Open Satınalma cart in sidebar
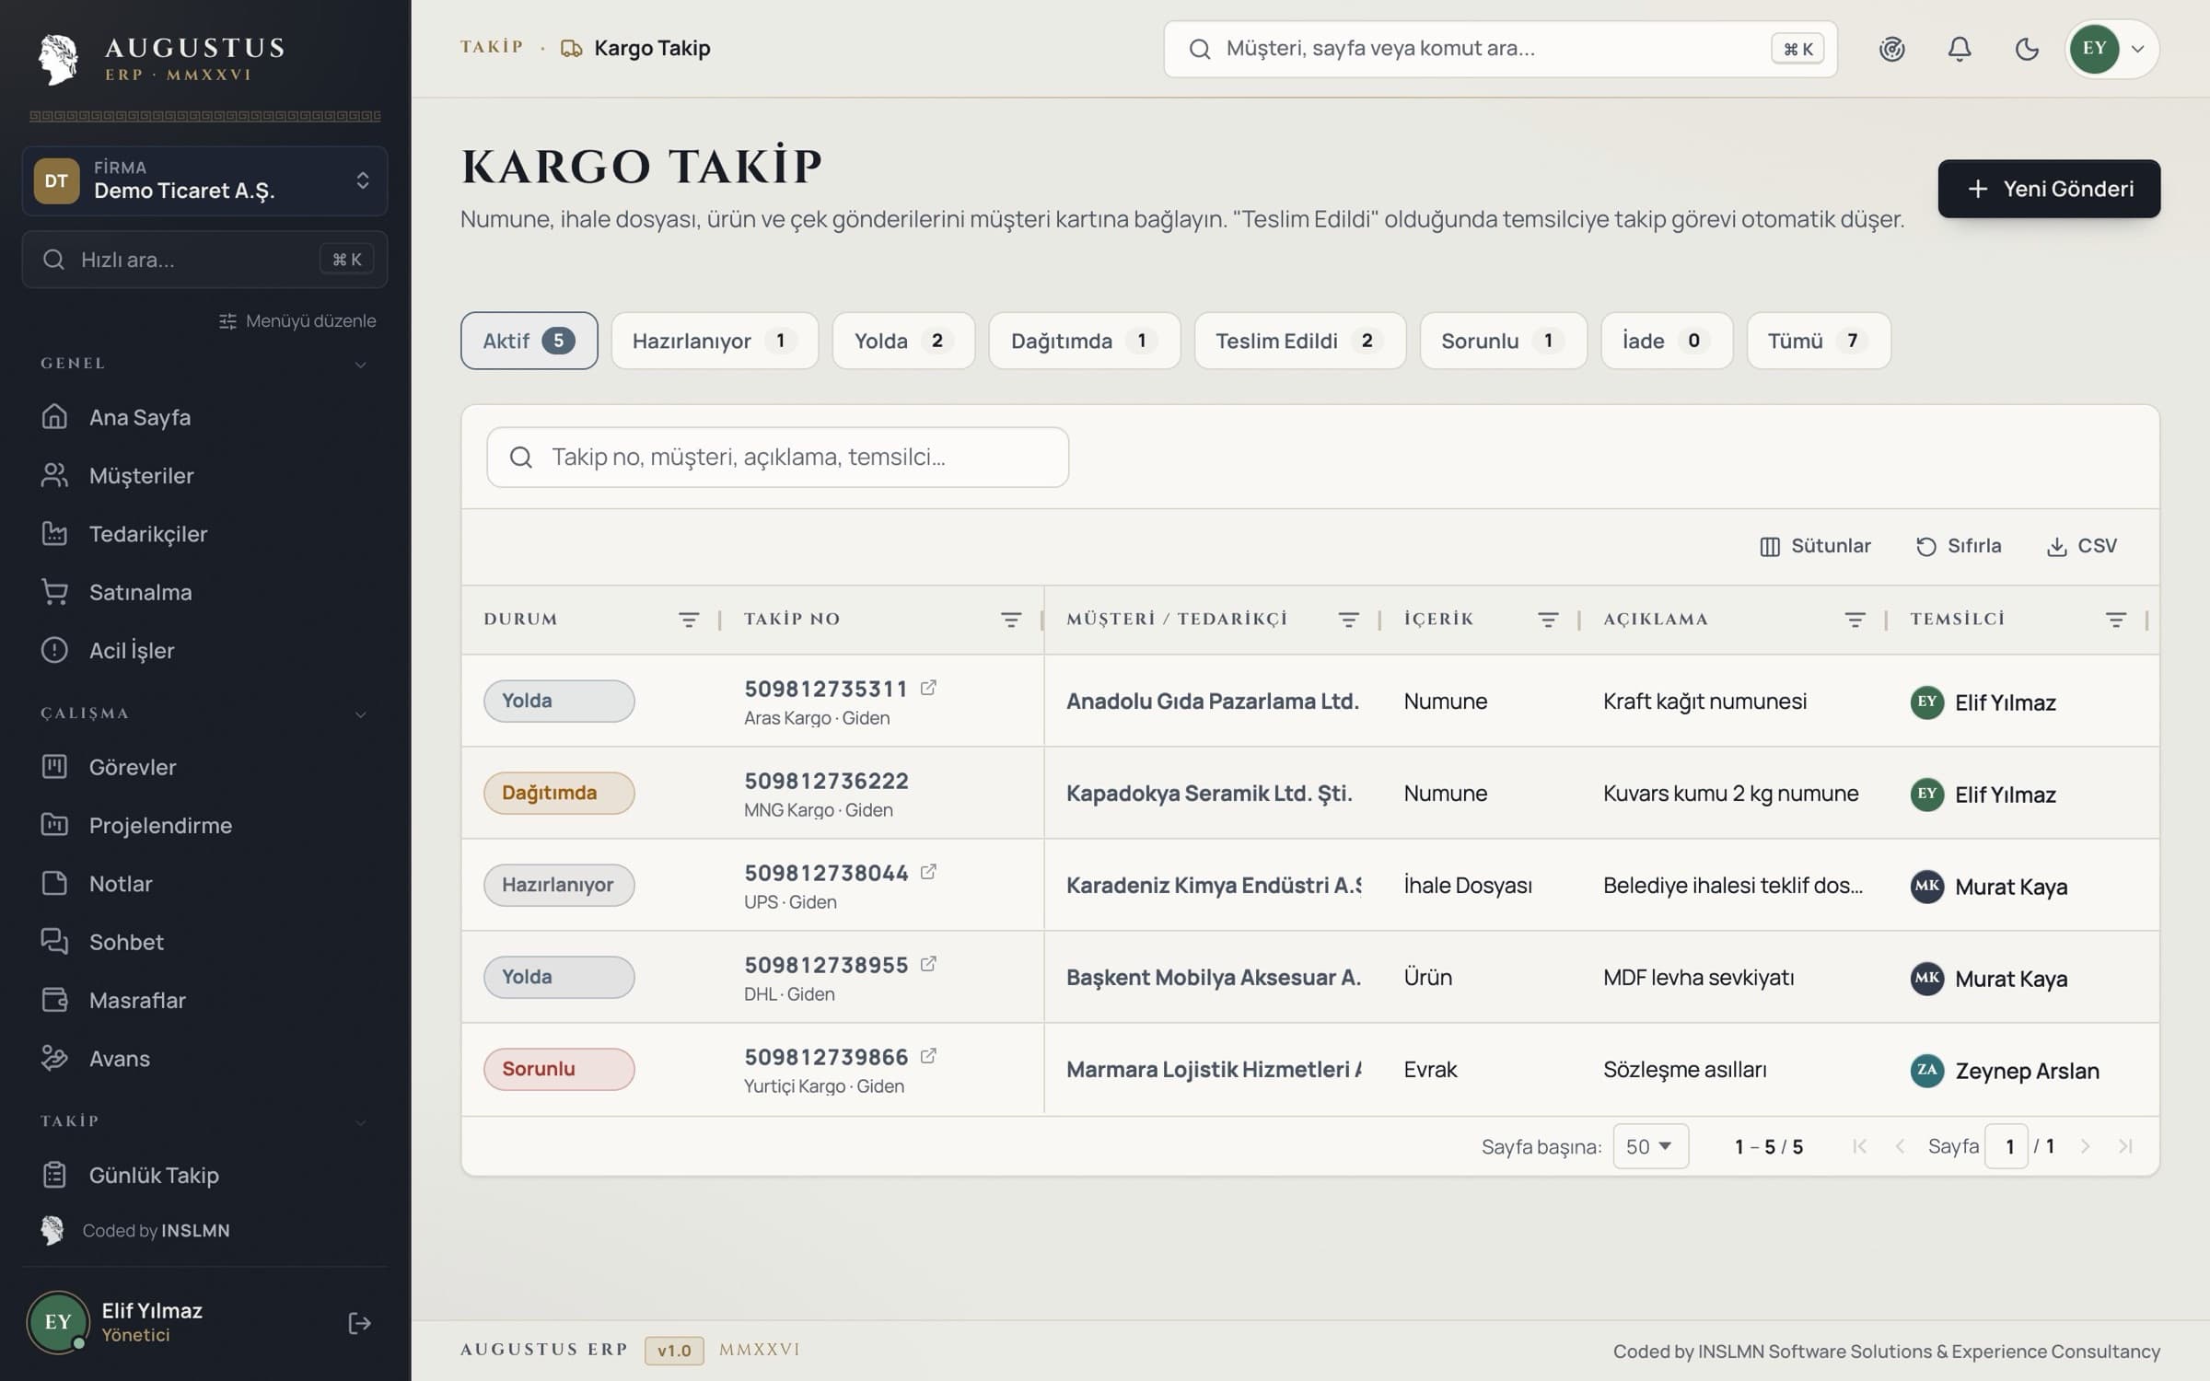Image resolution: width=2210 pixels, height=1381 pixels. 204,592
